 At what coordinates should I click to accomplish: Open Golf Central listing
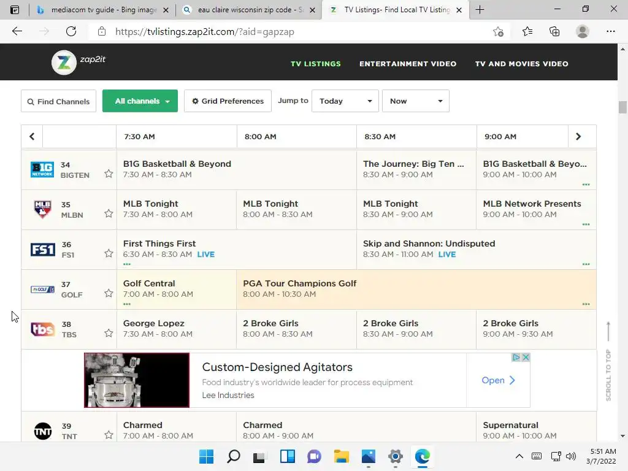(x=176, y=289)
